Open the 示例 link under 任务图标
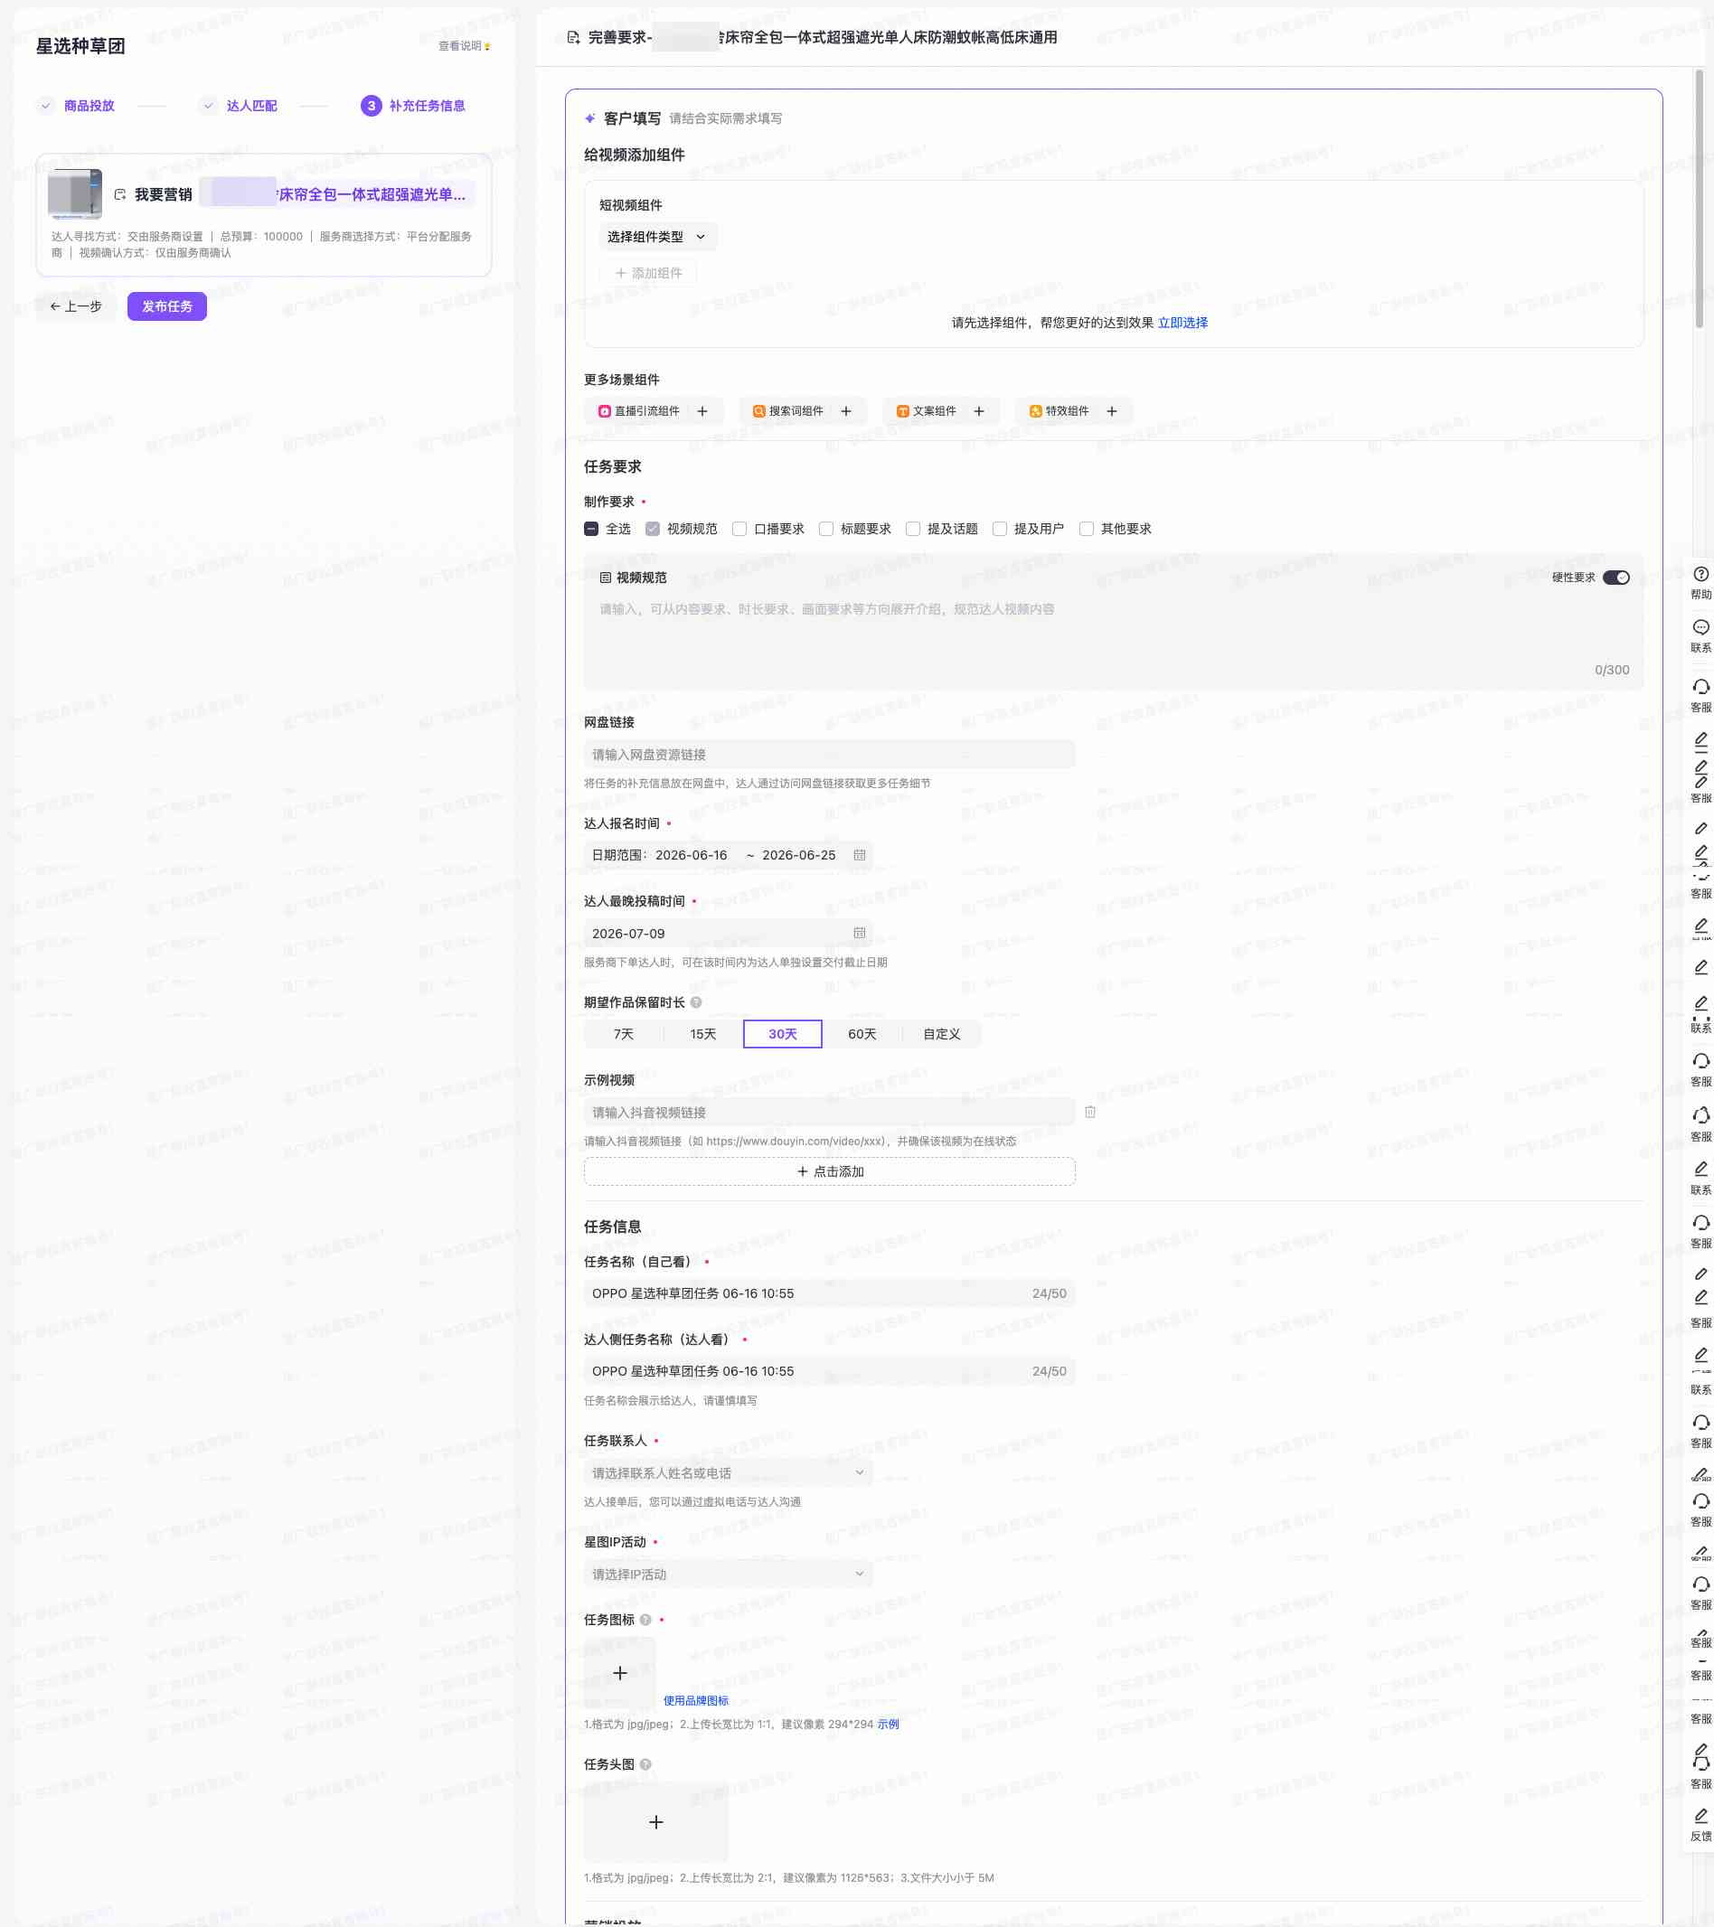Screen dimensions: 1714x1927 click(888, 1725)
